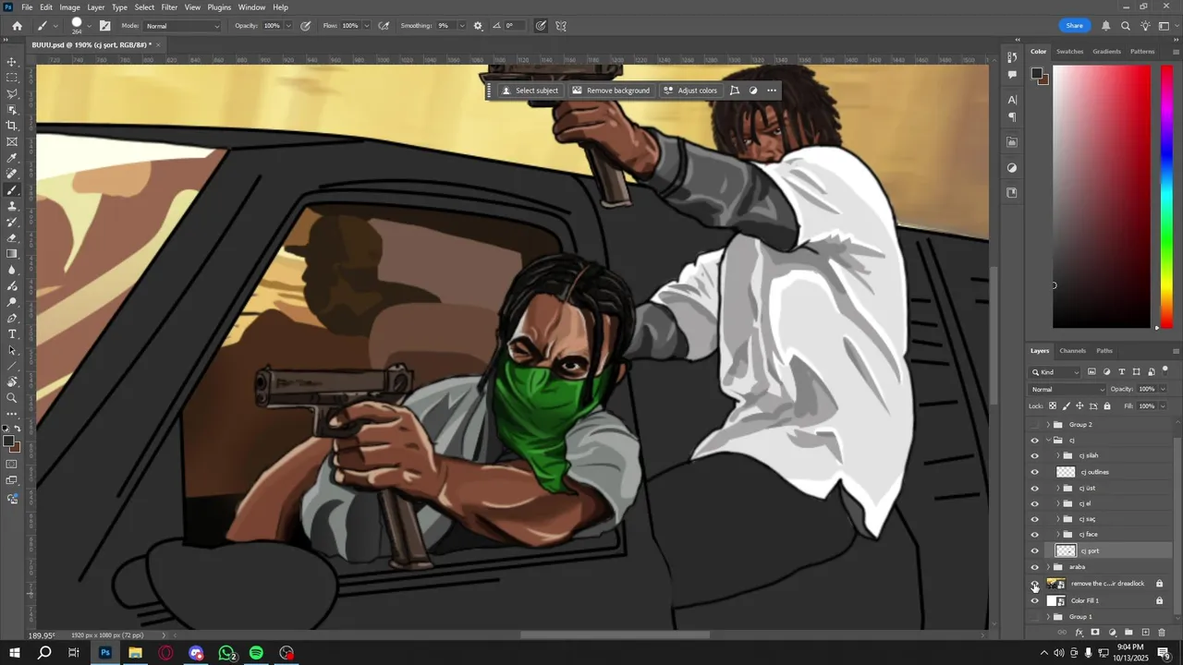Click the Remove background button

point(611,91)
